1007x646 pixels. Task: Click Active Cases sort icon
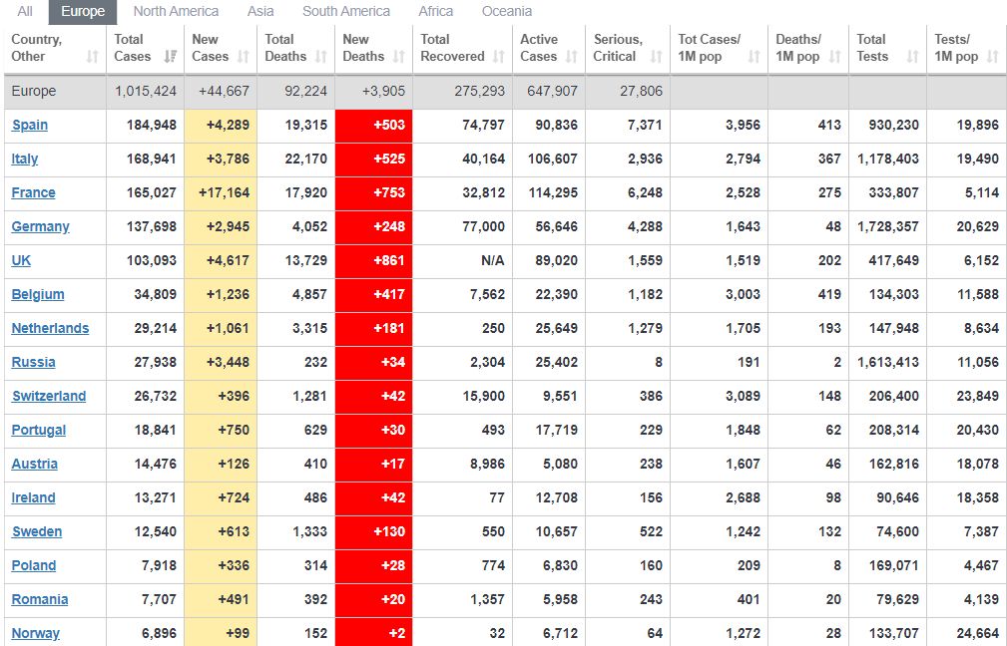(573, 57)
